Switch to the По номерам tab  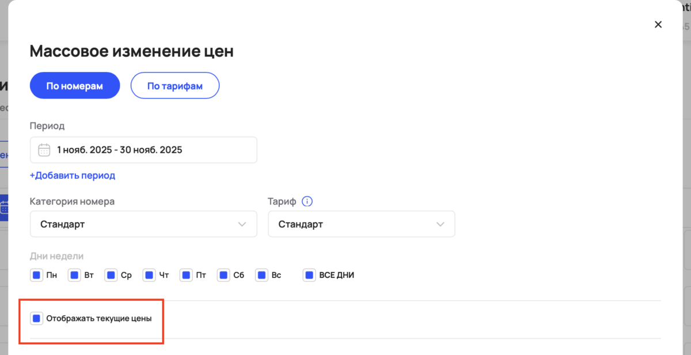pos(75,86)
